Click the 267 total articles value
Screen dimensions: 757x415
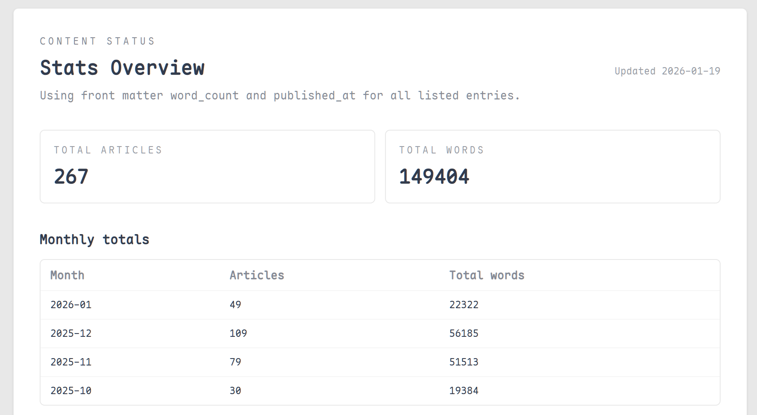tap(71, 177)
